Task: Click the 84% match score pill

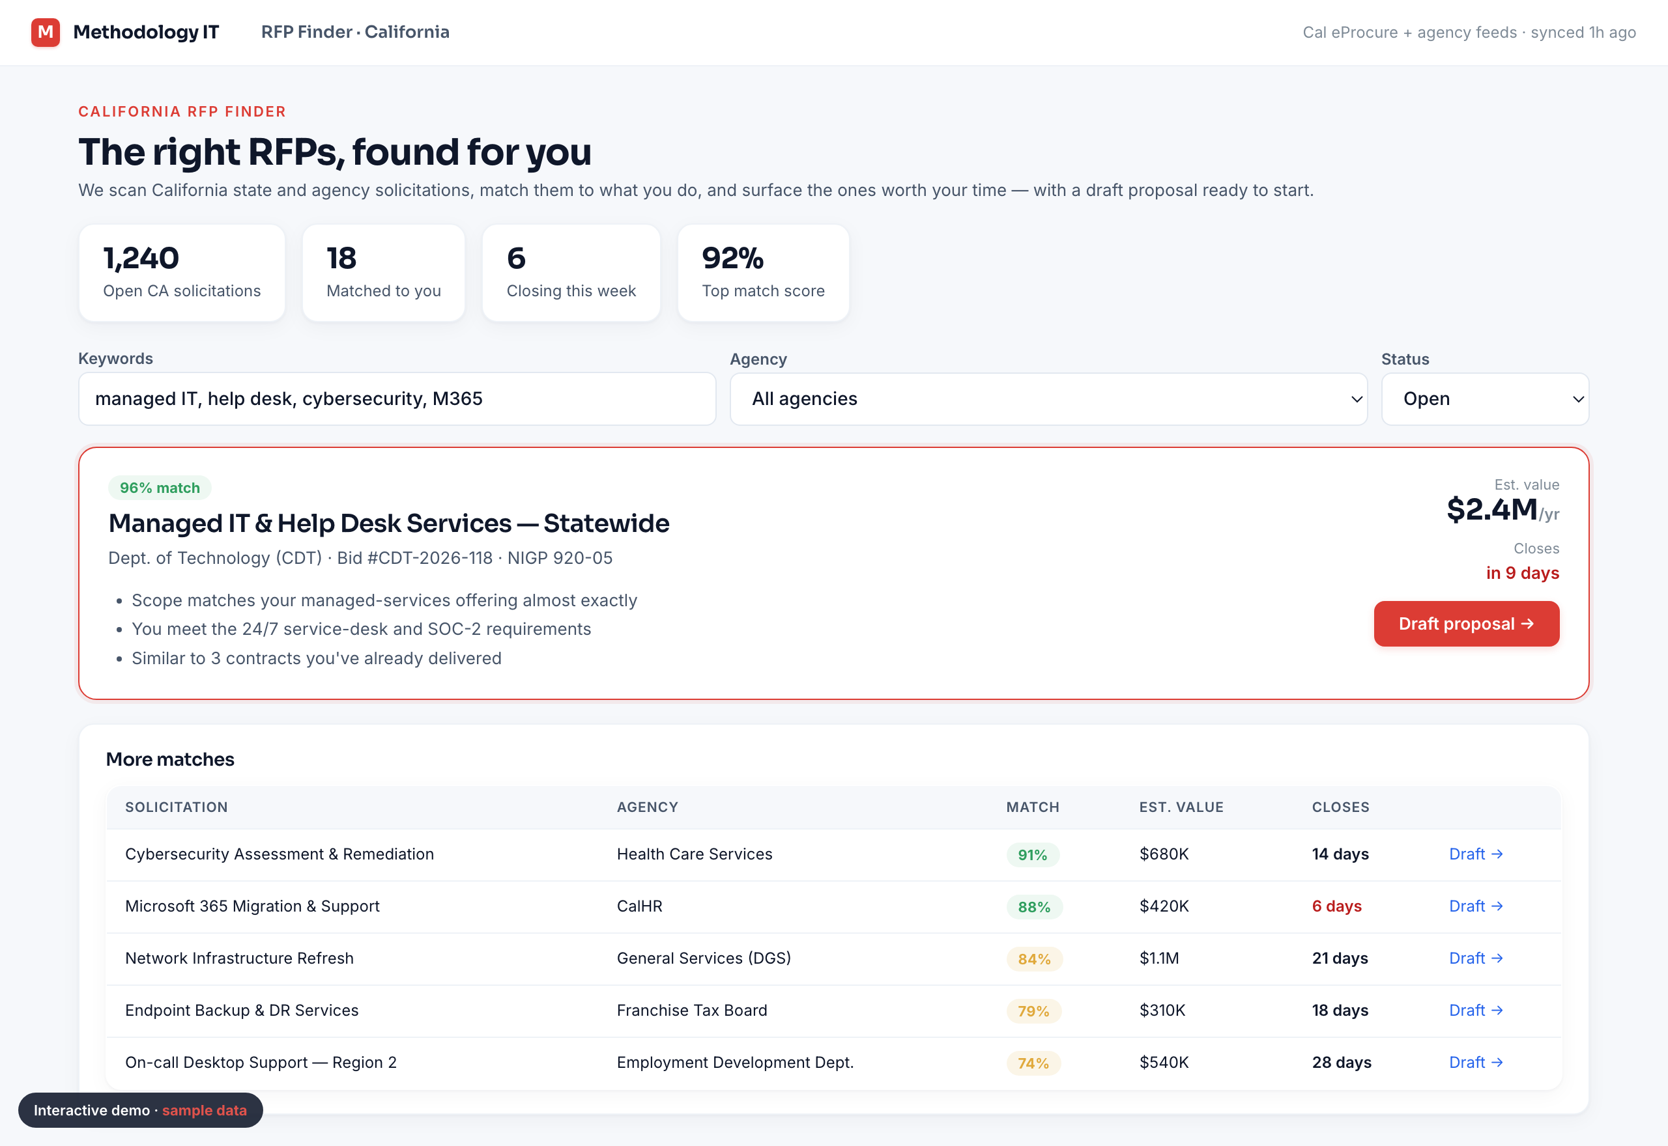Action: (1033, 958)
